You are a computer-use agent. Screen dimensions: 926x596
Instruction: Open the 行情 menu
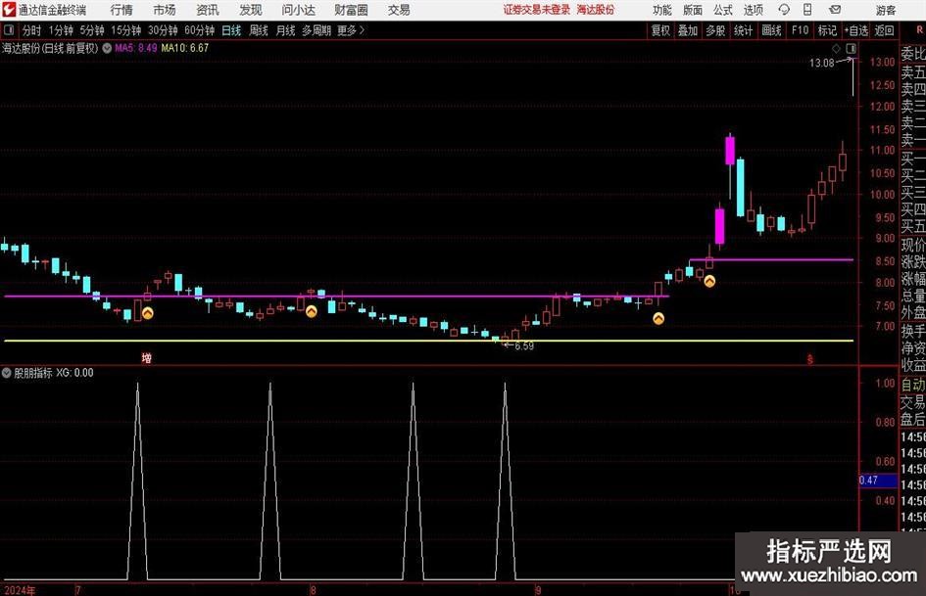tap(122, 10)
